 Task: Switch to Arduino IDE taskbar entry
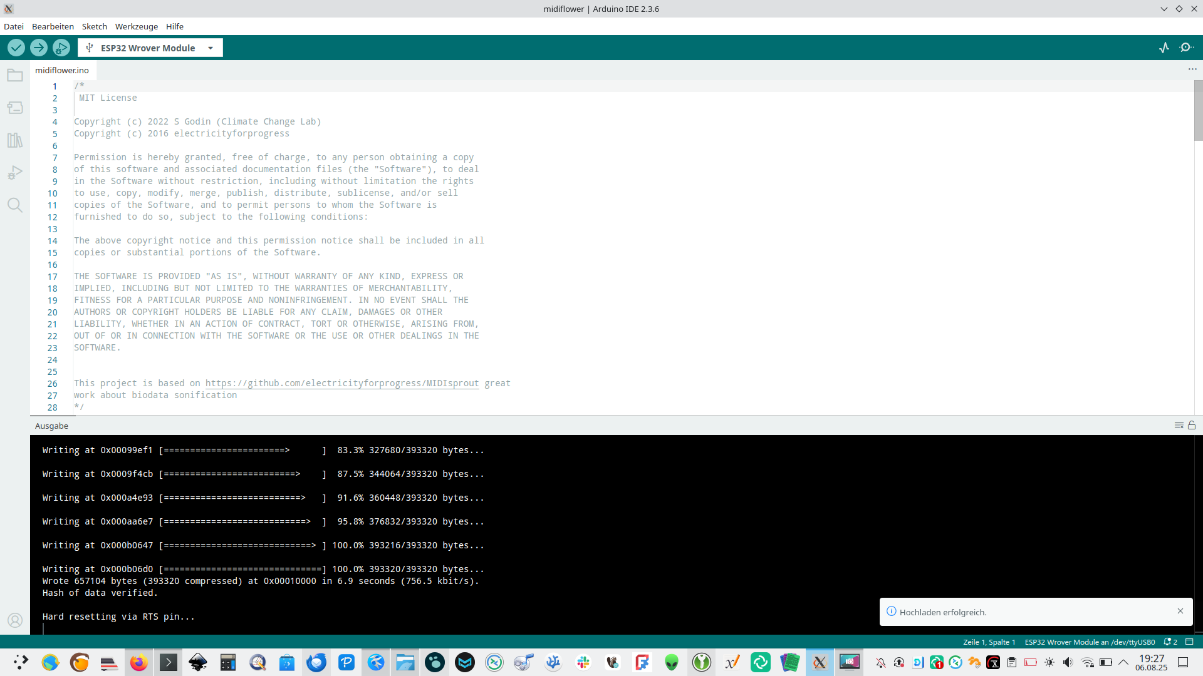820,662
